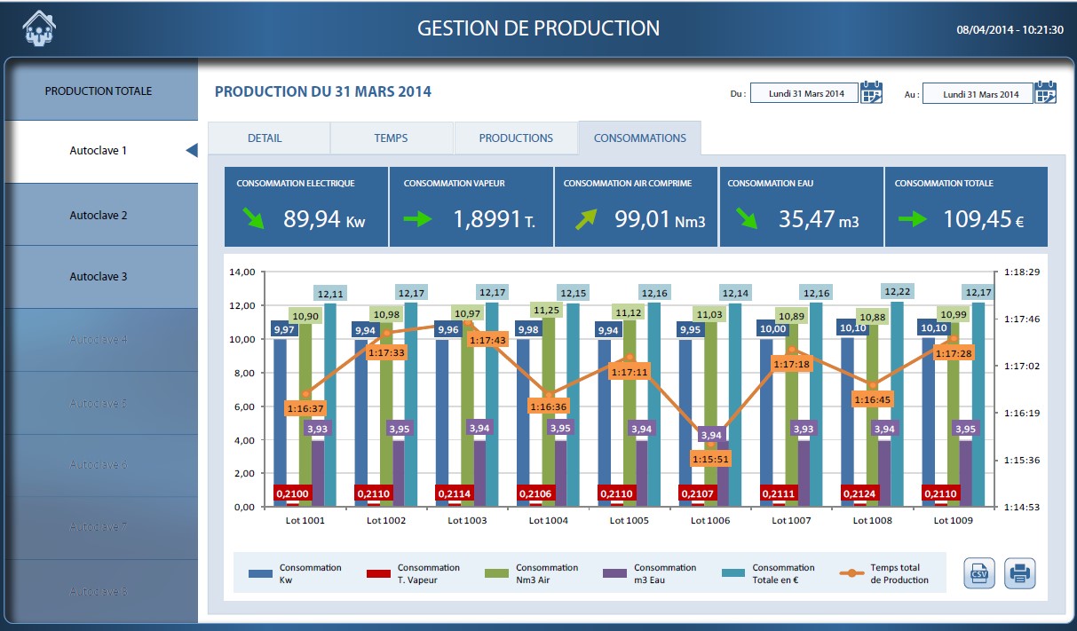1077x631 pixels.
Task: Open PRODUCTION TOTALE view
Action: pyautogui.click(x=99, y=91)
